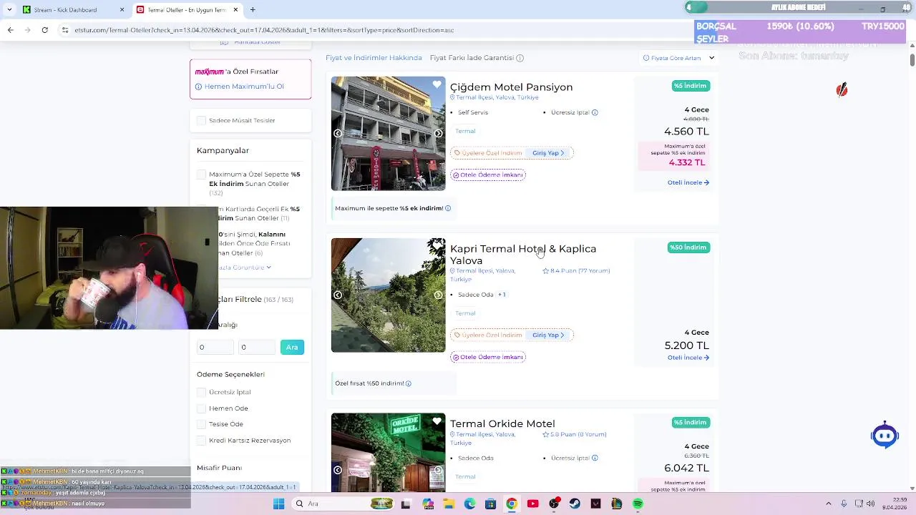916x515 pixels.
Task: Favorite Termal Orkide Motel heart icon
Action: click(437, 421)
